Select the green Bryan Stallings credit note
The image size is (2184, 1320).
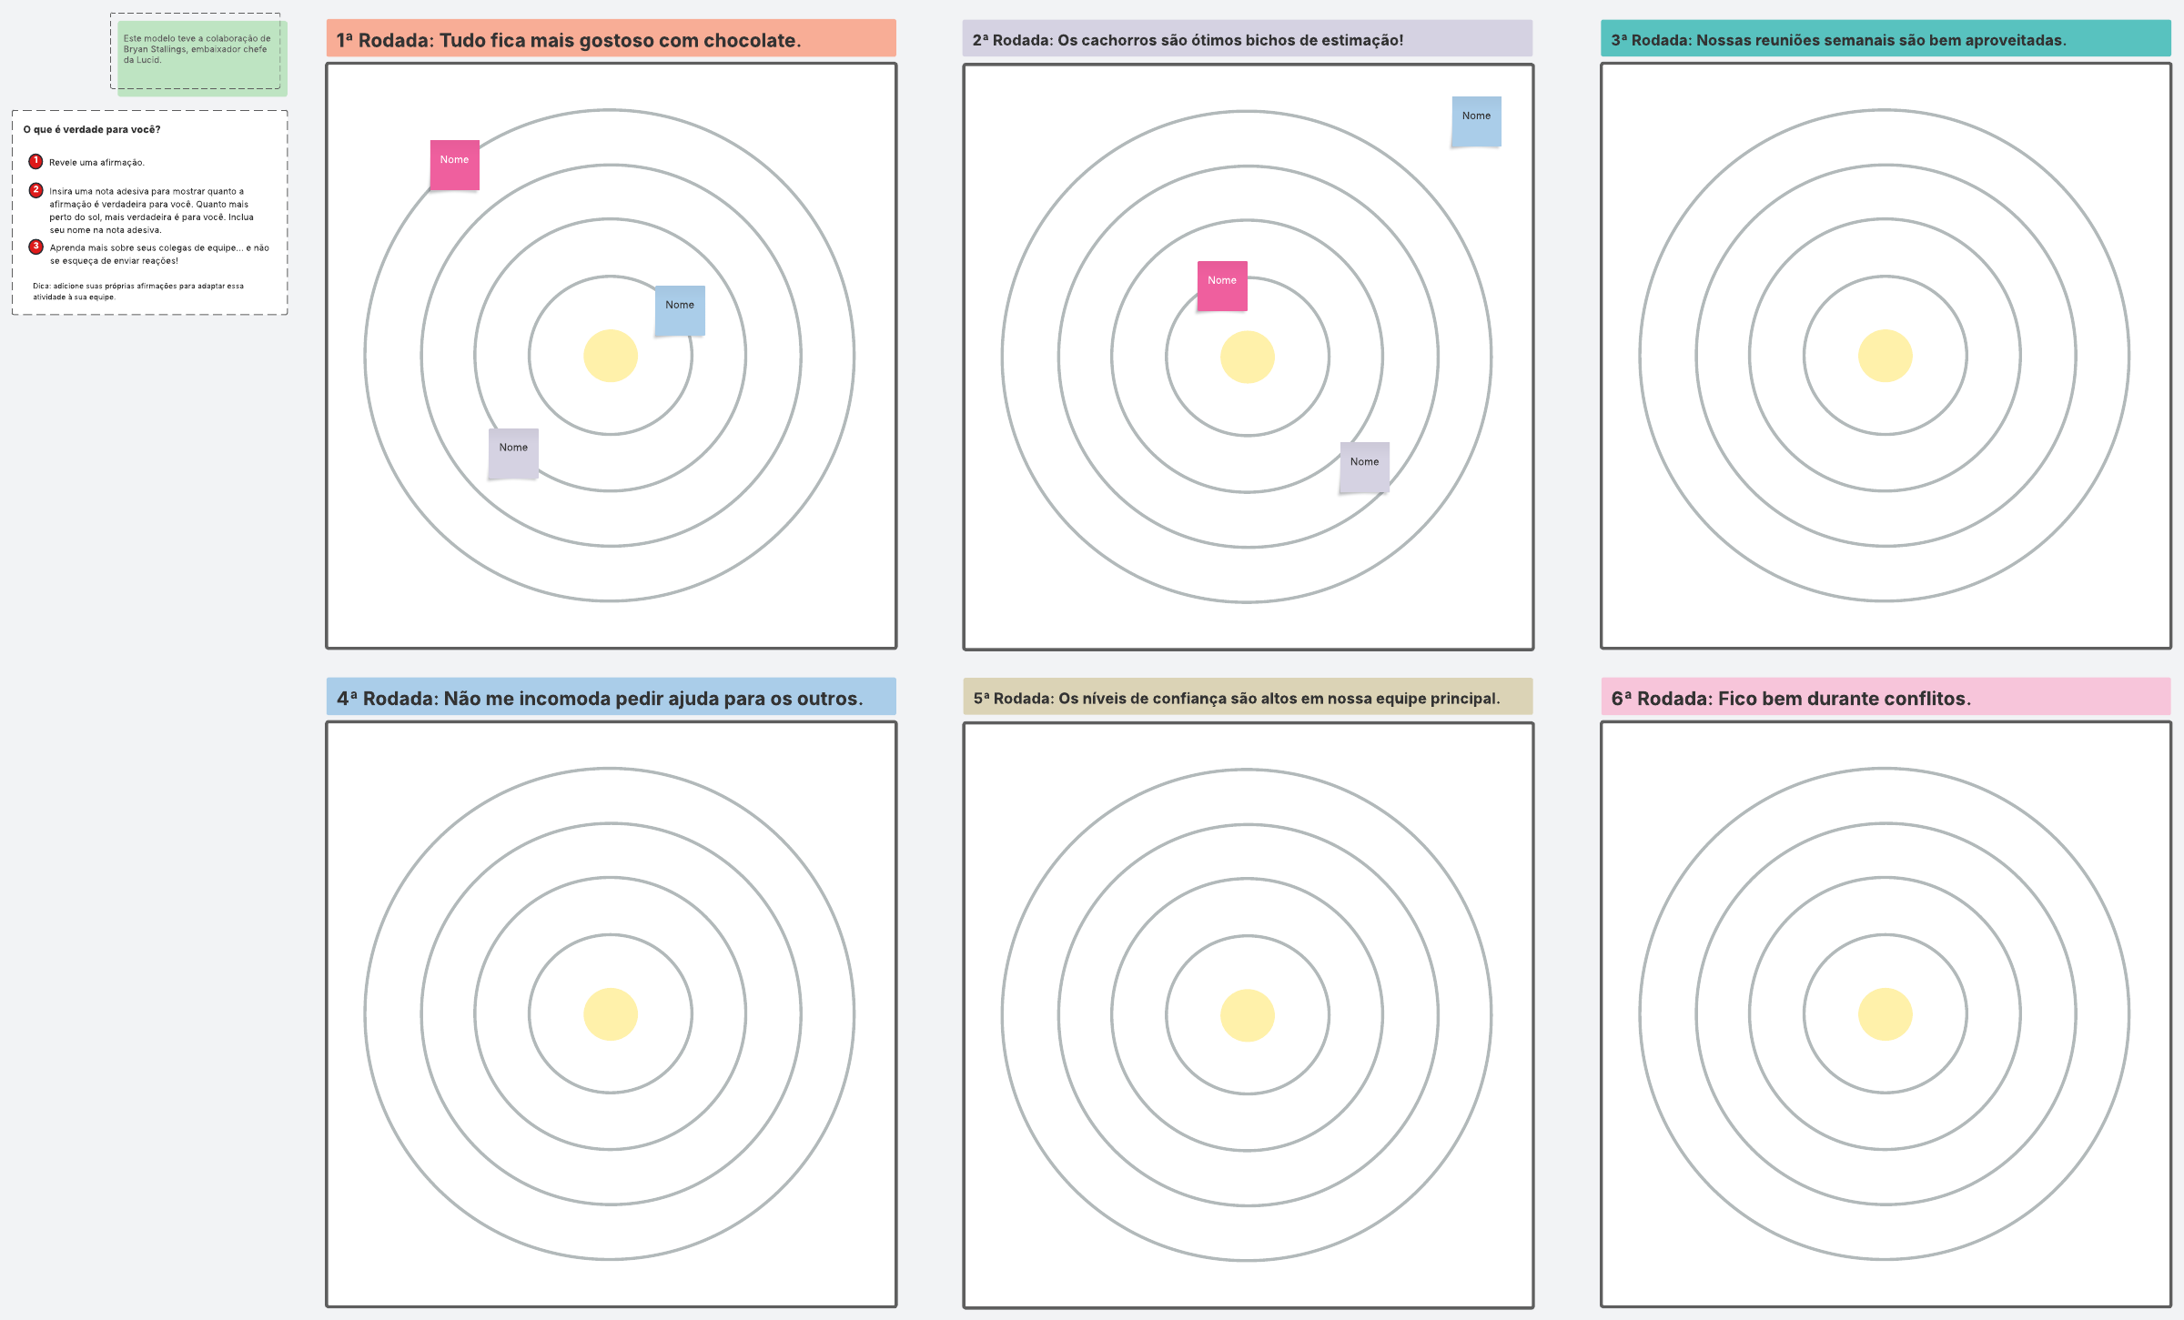click(201, 56)
